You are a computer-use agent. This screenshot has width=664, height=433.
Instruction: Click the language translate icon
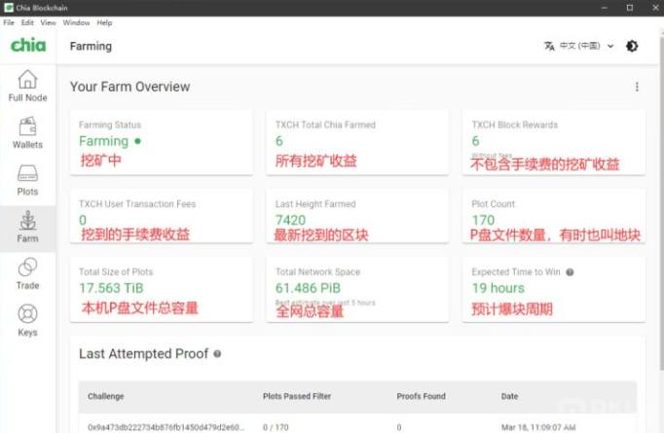(x=549, y=46)
